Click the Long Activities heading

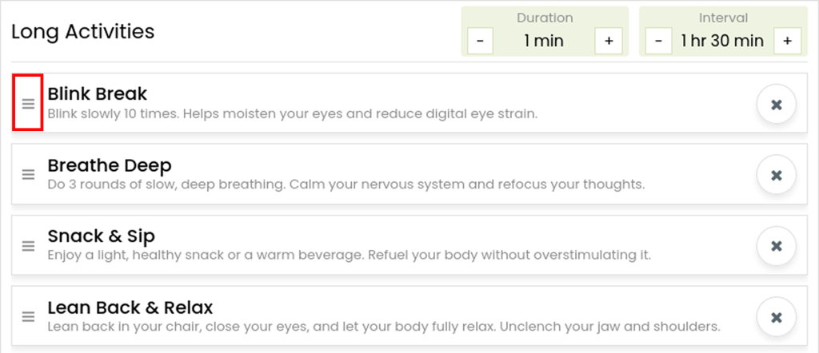[x=83, y=32]
